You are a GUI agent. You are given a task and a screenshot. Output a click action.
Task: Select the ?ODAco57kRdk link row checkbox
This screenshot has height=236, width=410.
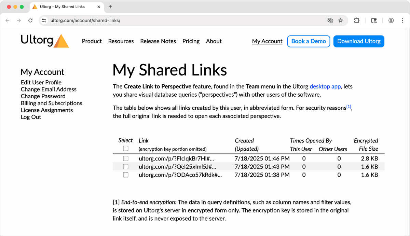(126, 175)
